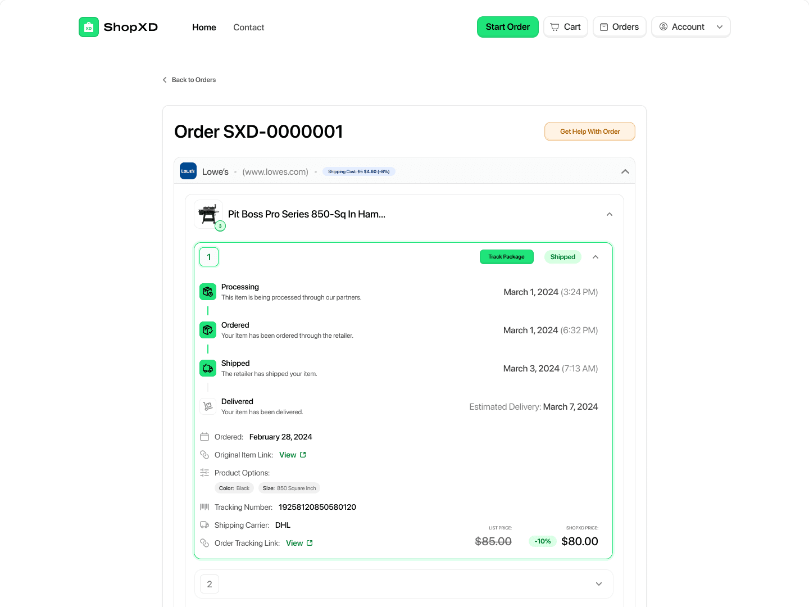This screenshot has width=809, height=607.
Task: Click the ShopXD bag logo icon
Action: click(89, 27)
